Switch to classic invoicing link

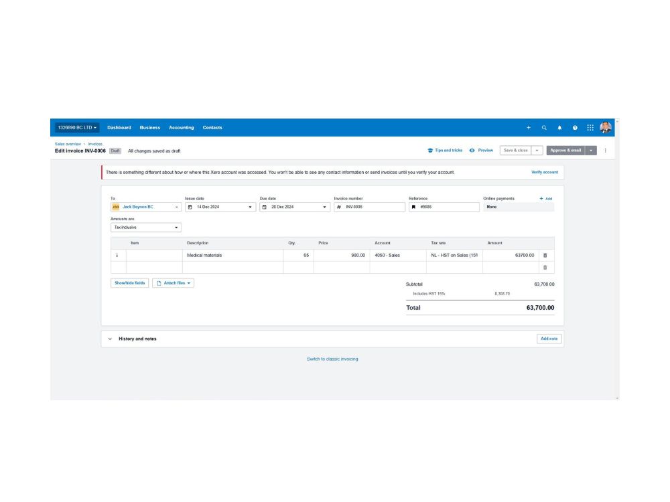click(x=332, y=359)
